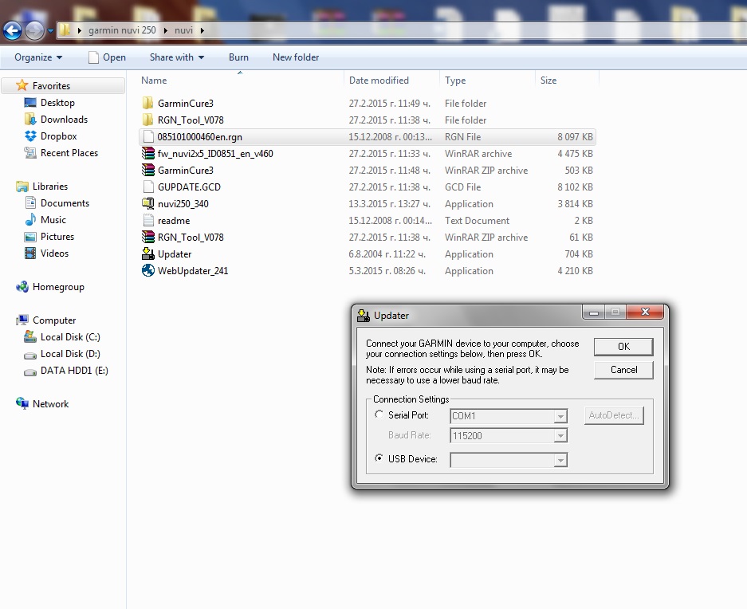Click the address bar folder icon
Image resolution: width=747 pixels, height=609 pixels.
tap(65, 30)
